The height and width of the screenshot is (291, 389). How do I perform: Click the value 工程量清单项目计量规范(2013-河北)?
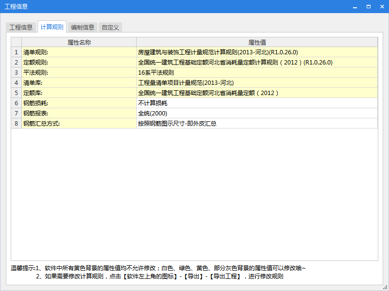pos(257,82)
